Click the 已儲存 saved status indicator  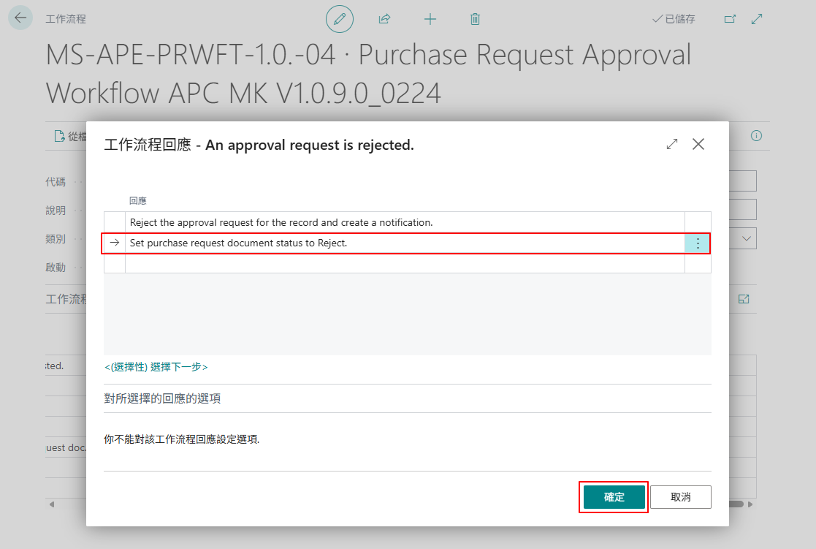pyautogui.click(x=674, y=19)
